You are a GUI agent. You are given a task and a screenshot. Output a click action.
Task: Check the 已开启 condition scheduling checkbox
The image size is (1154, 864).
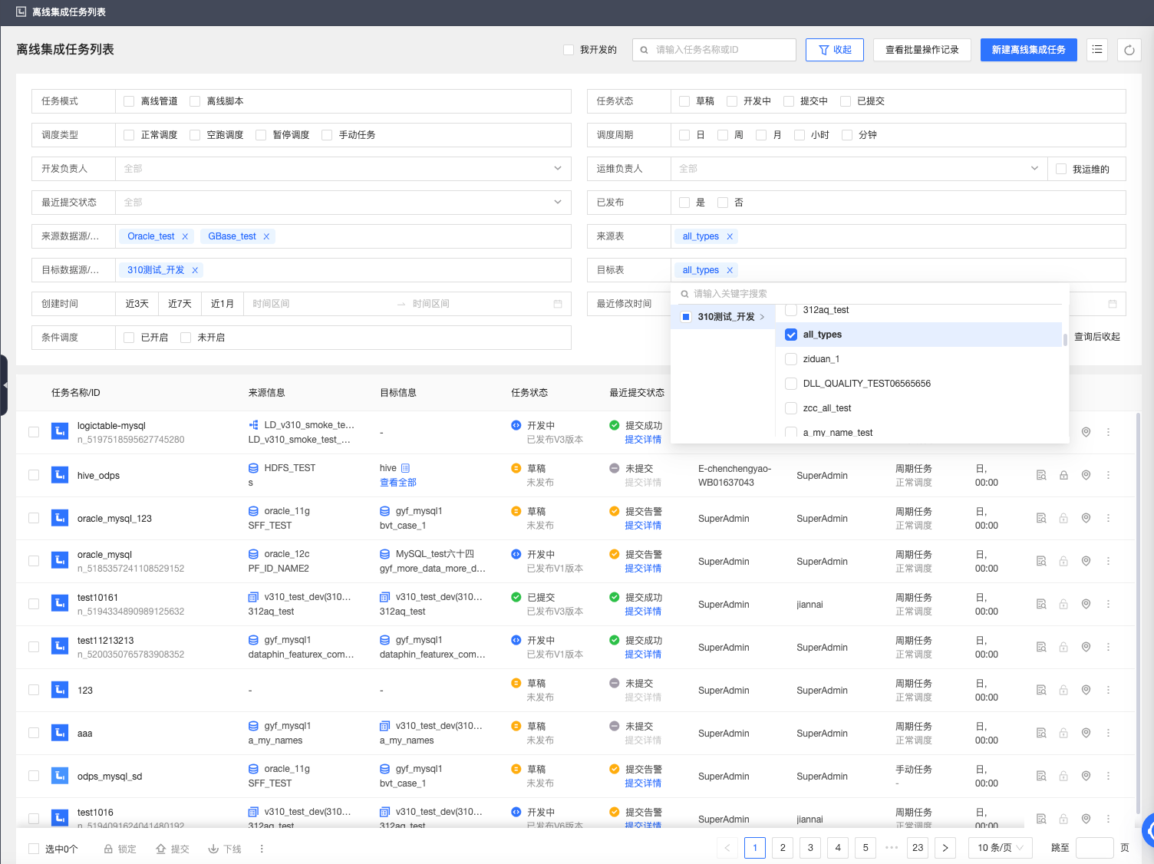click(129, 338)
